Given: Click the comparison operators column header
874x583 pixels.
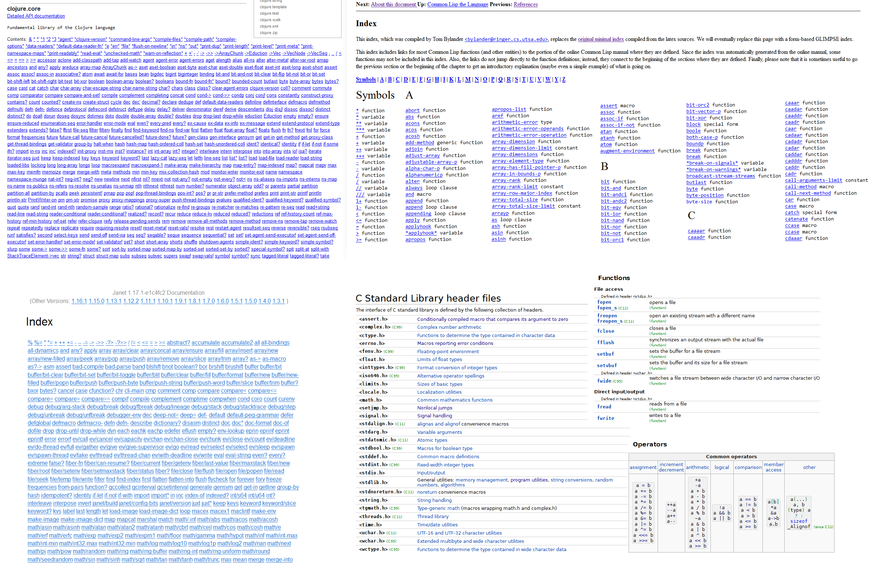Looking at the screenshot, I should 747,467.
